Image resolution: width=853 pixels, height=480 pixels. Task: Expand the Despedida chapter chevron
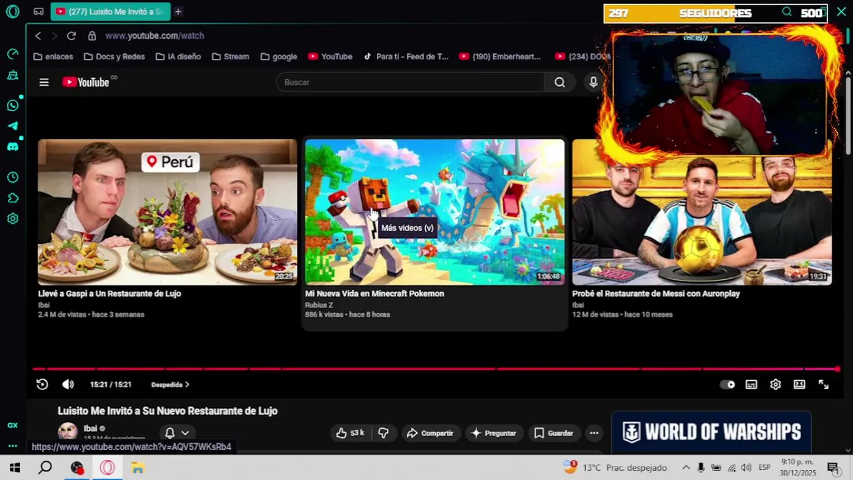[187, 385]
